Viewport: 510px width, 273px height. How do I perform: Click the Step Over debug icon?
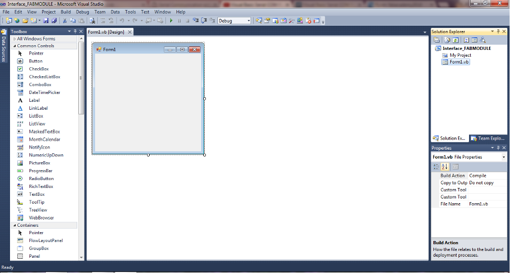[x=204, y=21]
